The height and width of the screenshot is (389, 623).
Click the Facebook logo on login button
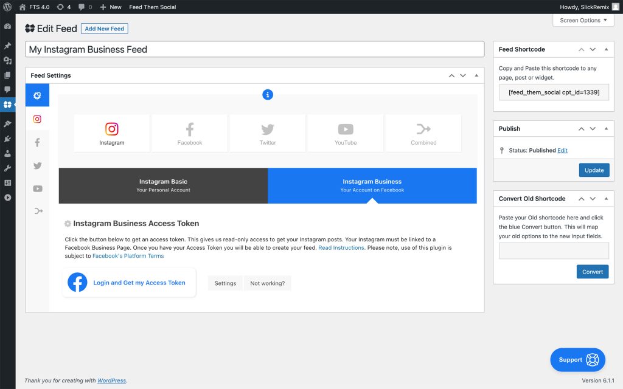tap(77, 282)
